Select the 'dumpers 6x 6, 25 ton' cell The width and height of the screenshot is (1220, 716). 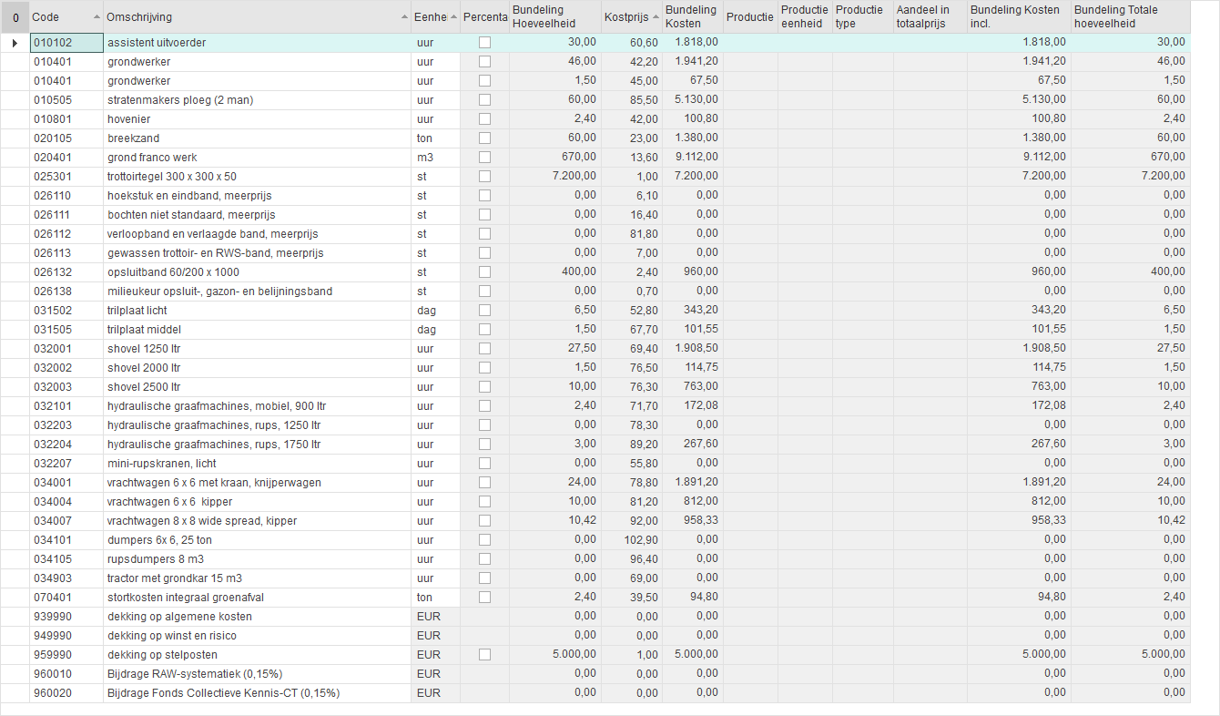click(x=258, y=540)
